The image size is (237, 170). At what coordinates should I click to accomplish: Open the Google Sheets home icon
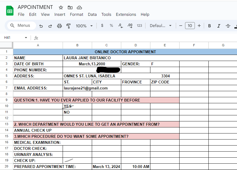10,11
